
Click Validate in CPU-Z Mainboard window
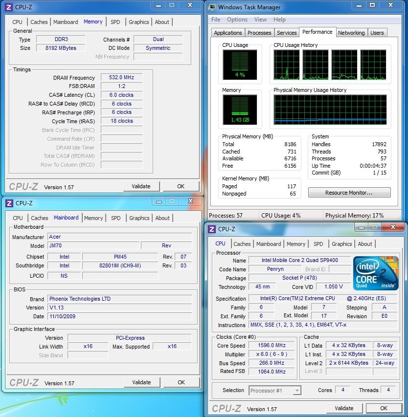coord(141,382)
